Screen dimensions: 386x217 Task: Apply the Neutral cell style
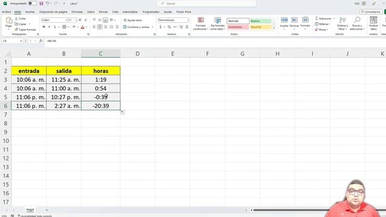(x=261, y=27)
